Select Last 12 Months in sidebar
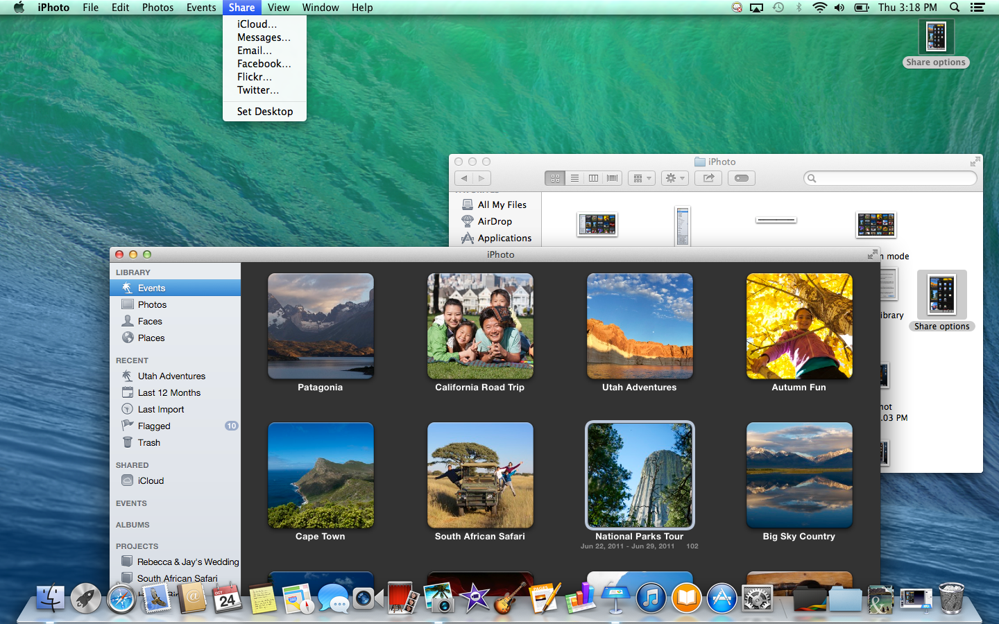 tap(176, 392)
